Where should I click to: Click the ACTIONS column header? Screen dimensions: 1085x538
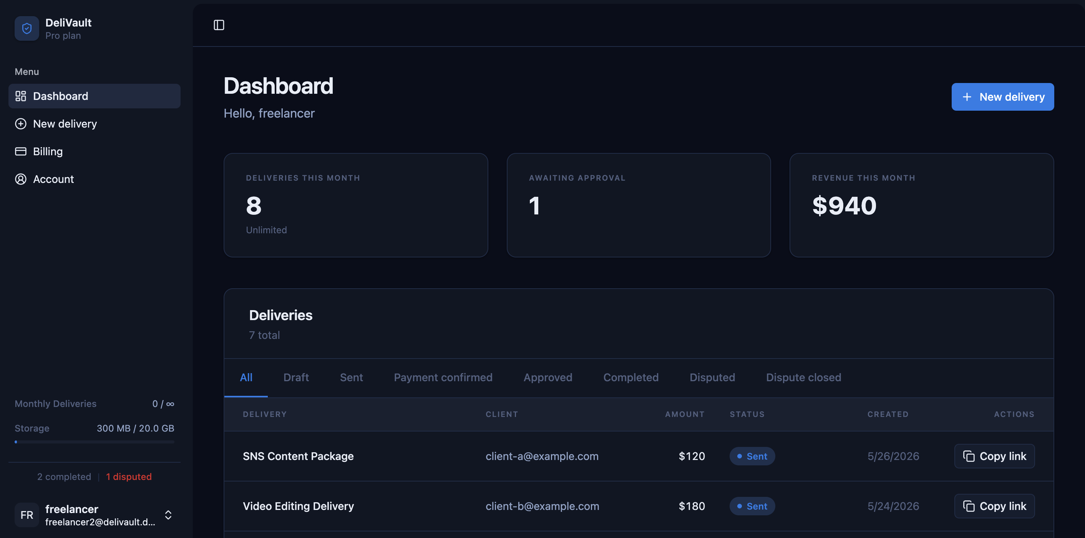[1014, 414]
